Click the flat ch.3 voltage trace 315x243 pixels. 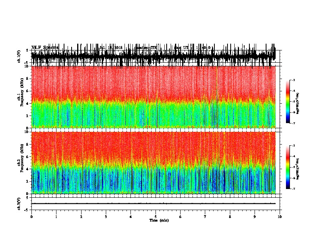[153, 204]
